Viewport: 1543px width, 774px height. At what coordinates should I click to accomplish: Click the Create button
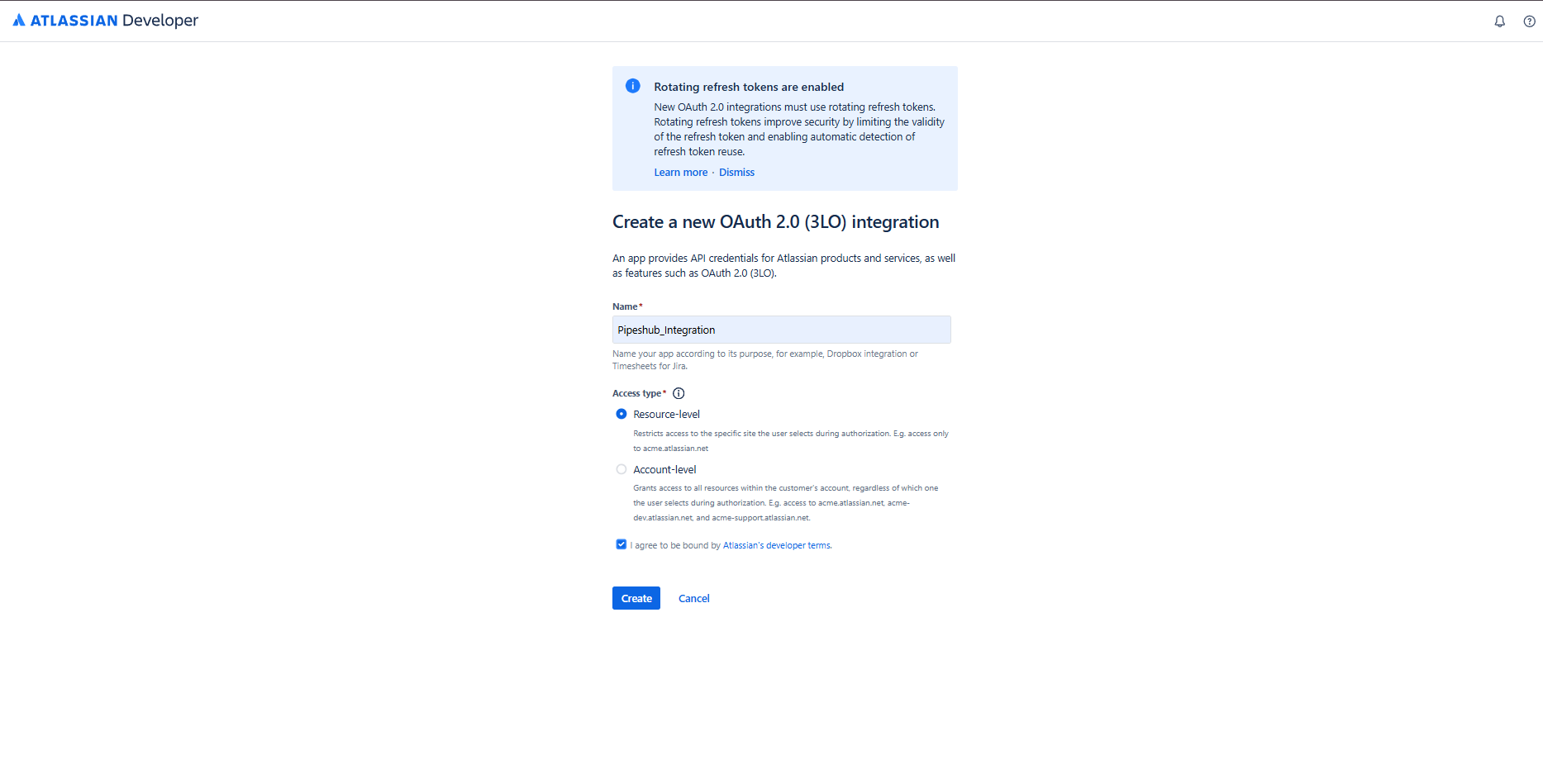click(x=636, y=598)
